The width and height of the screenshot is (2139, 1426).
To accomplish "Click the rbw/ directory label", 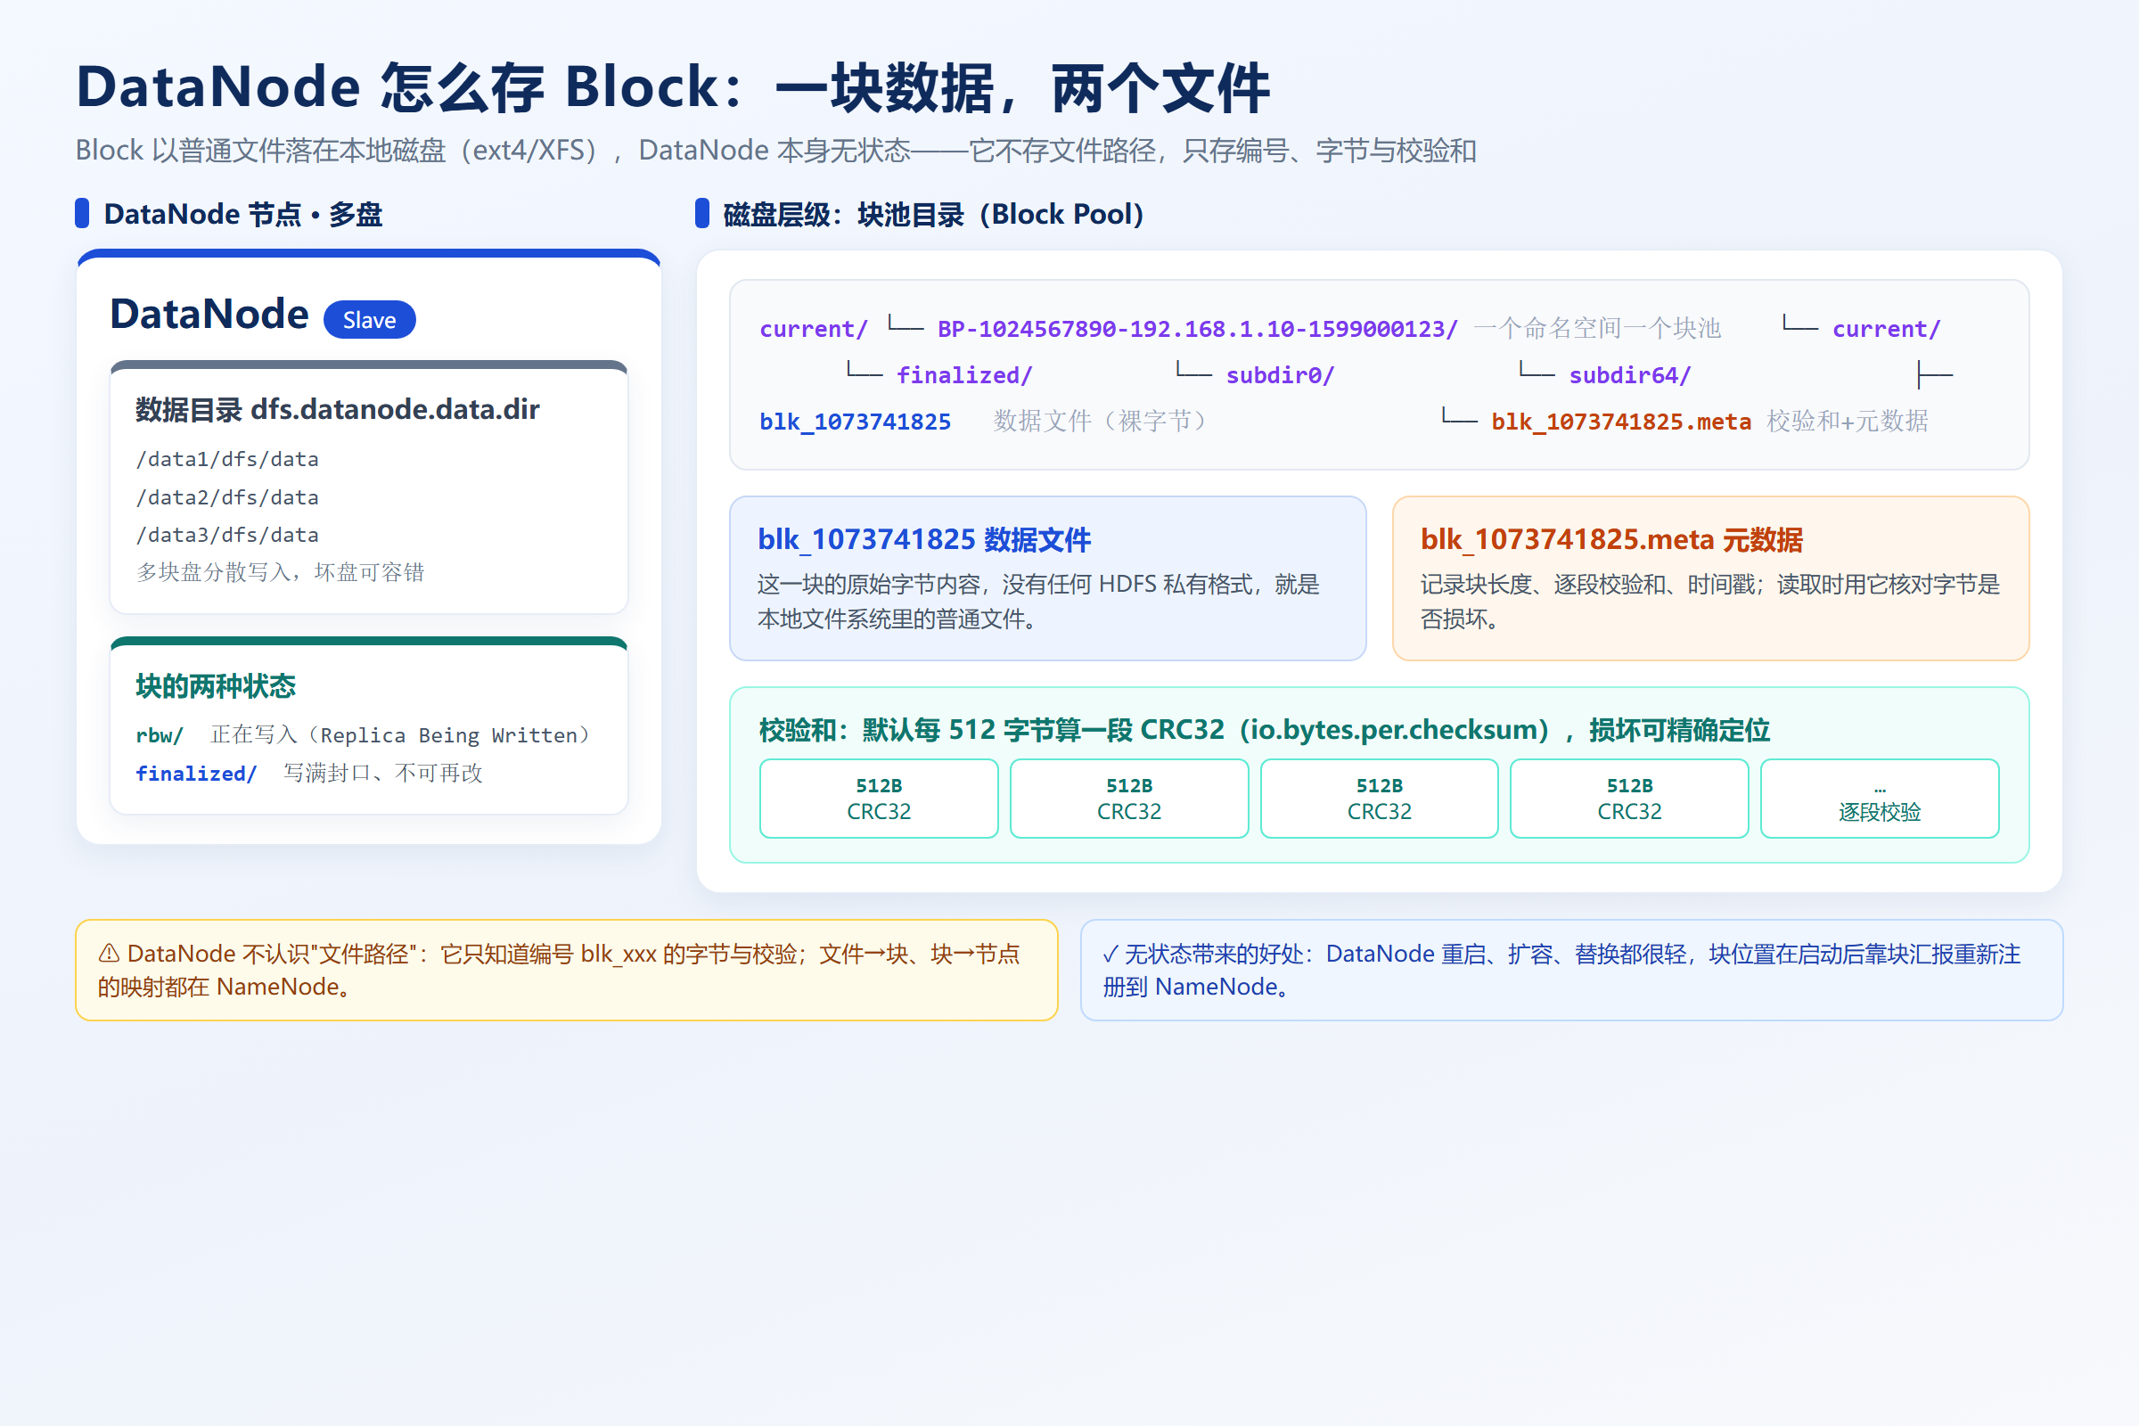I will tap(160, 734).
